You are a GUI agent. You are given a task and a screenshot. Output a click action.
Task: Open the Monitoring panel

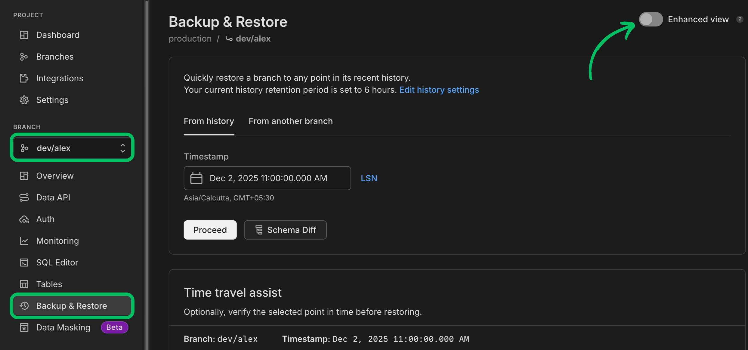pos(57,241)
